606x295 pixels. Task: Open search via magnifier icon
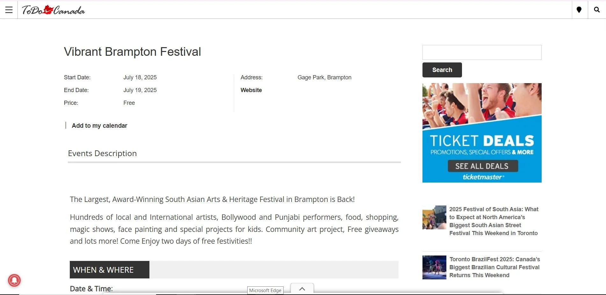[597, 10]
